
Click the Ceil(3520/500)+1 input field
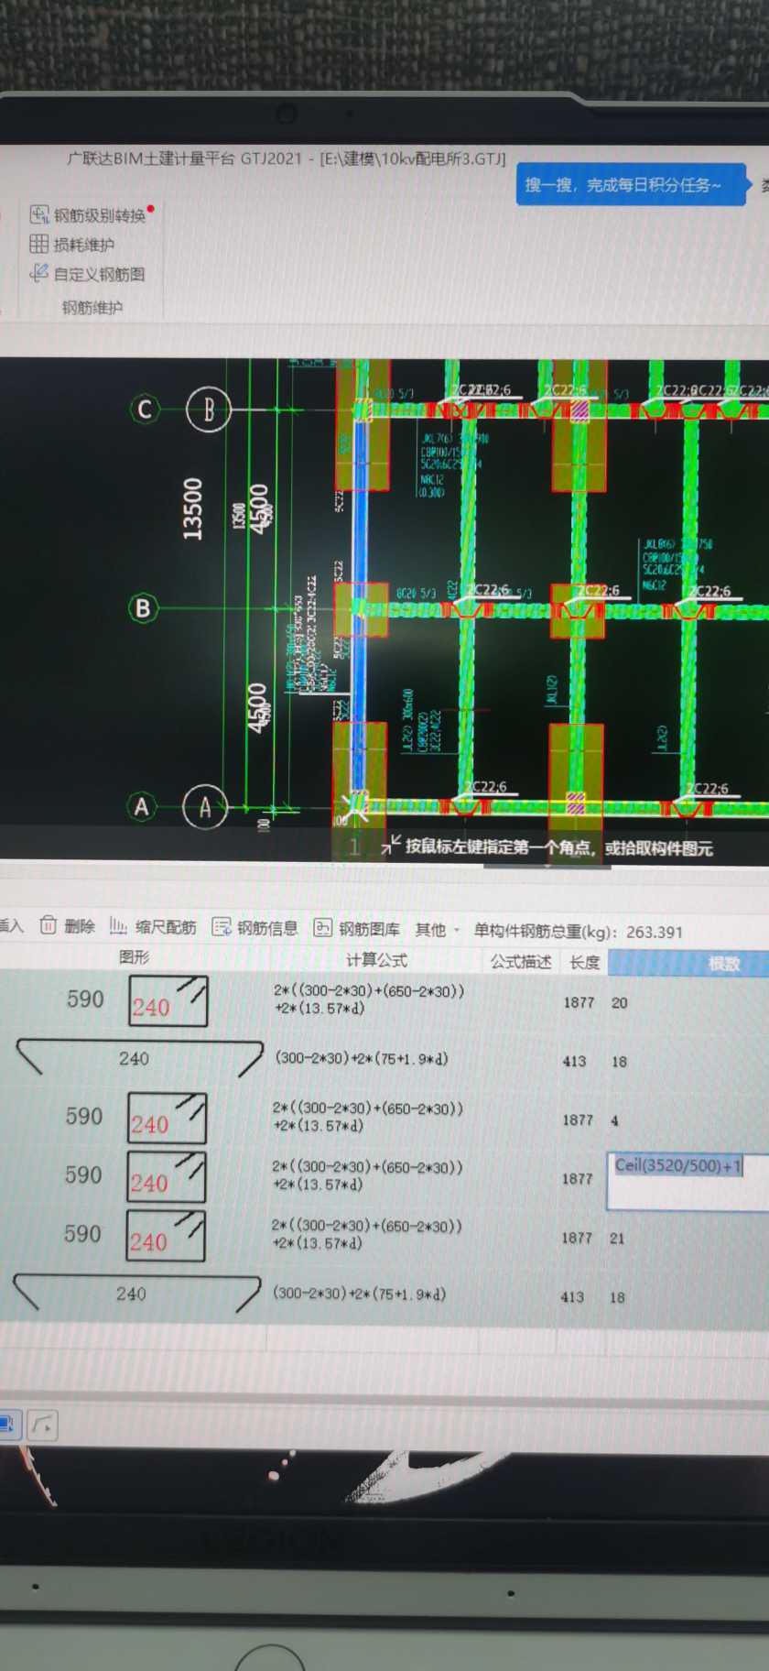tap(688, 1182)
